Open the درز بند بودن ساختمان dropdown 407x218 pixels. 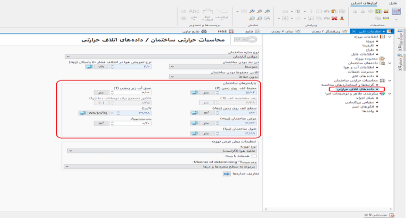click(214, 66)
